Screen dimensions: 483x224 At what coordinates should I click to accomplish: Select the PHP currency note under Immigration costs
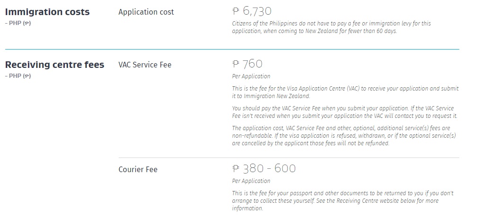click(x=18, y=23)
